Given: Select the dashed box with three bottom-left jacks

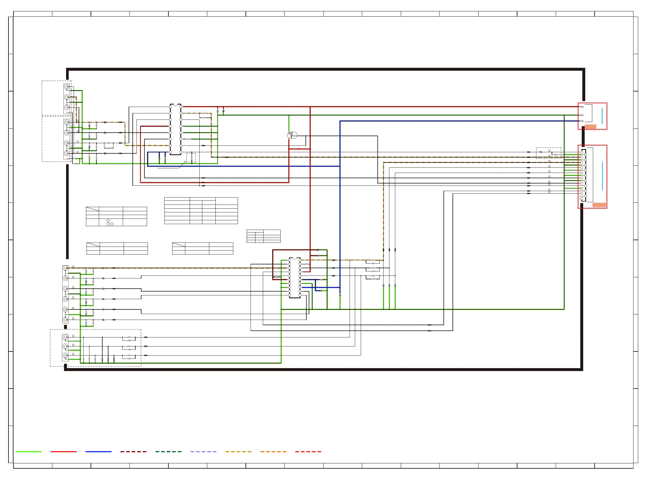Looking at the screenshot, I should pyautogui.click(x=95, y=348).
